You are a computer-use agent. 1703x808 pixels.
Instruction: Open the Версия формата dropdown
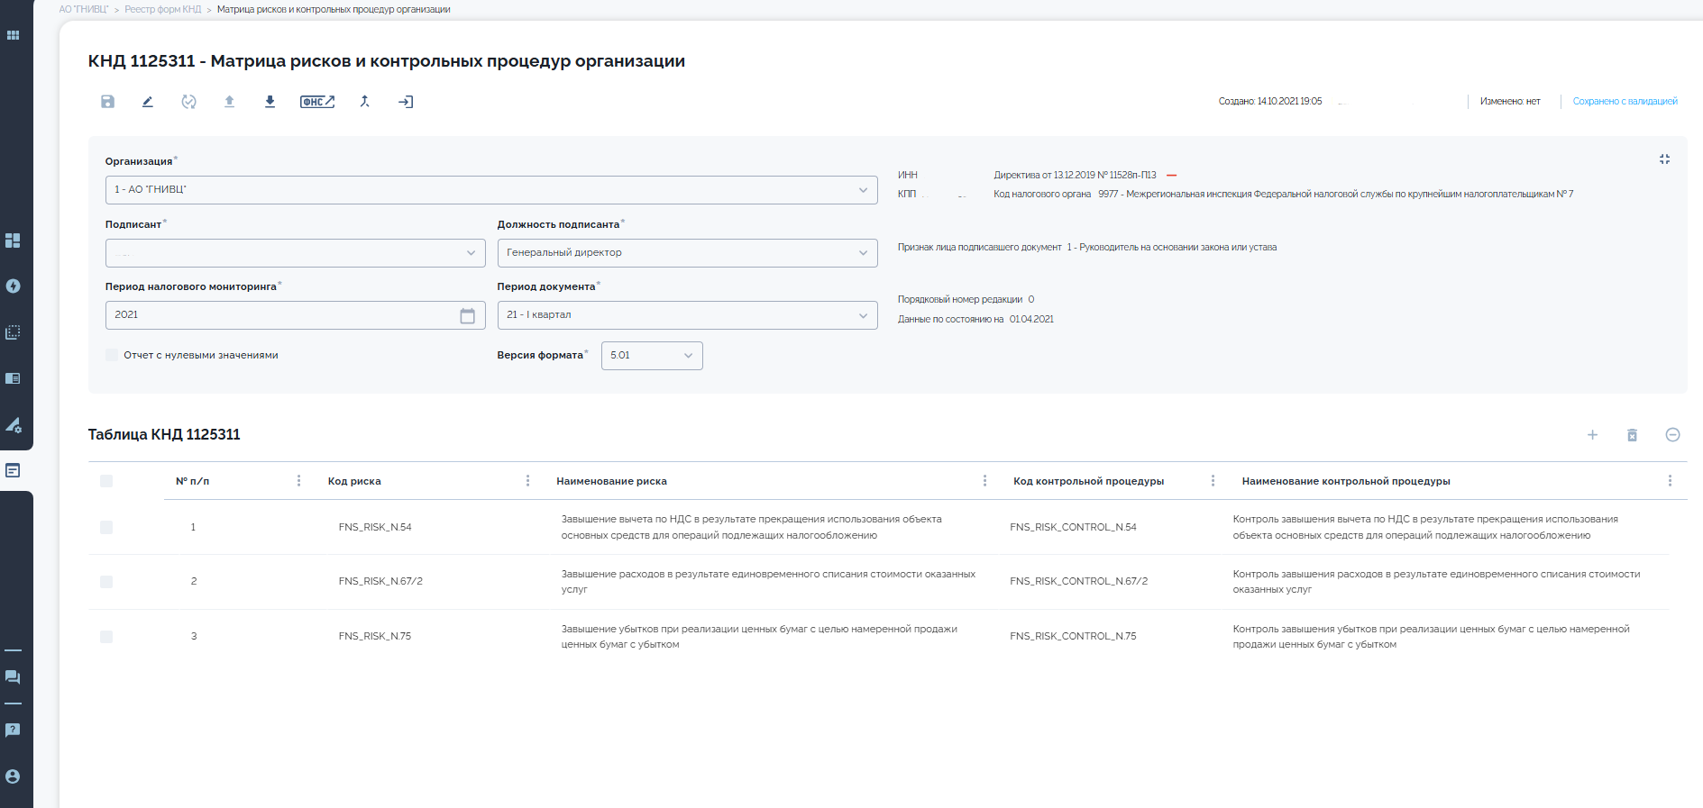pyautogui.click(x=651, y=356)
